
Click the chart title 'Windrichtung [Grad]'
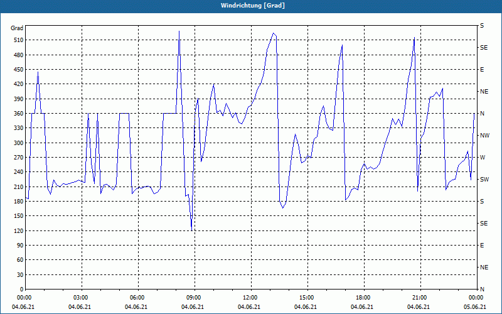[x=253, y=6]
